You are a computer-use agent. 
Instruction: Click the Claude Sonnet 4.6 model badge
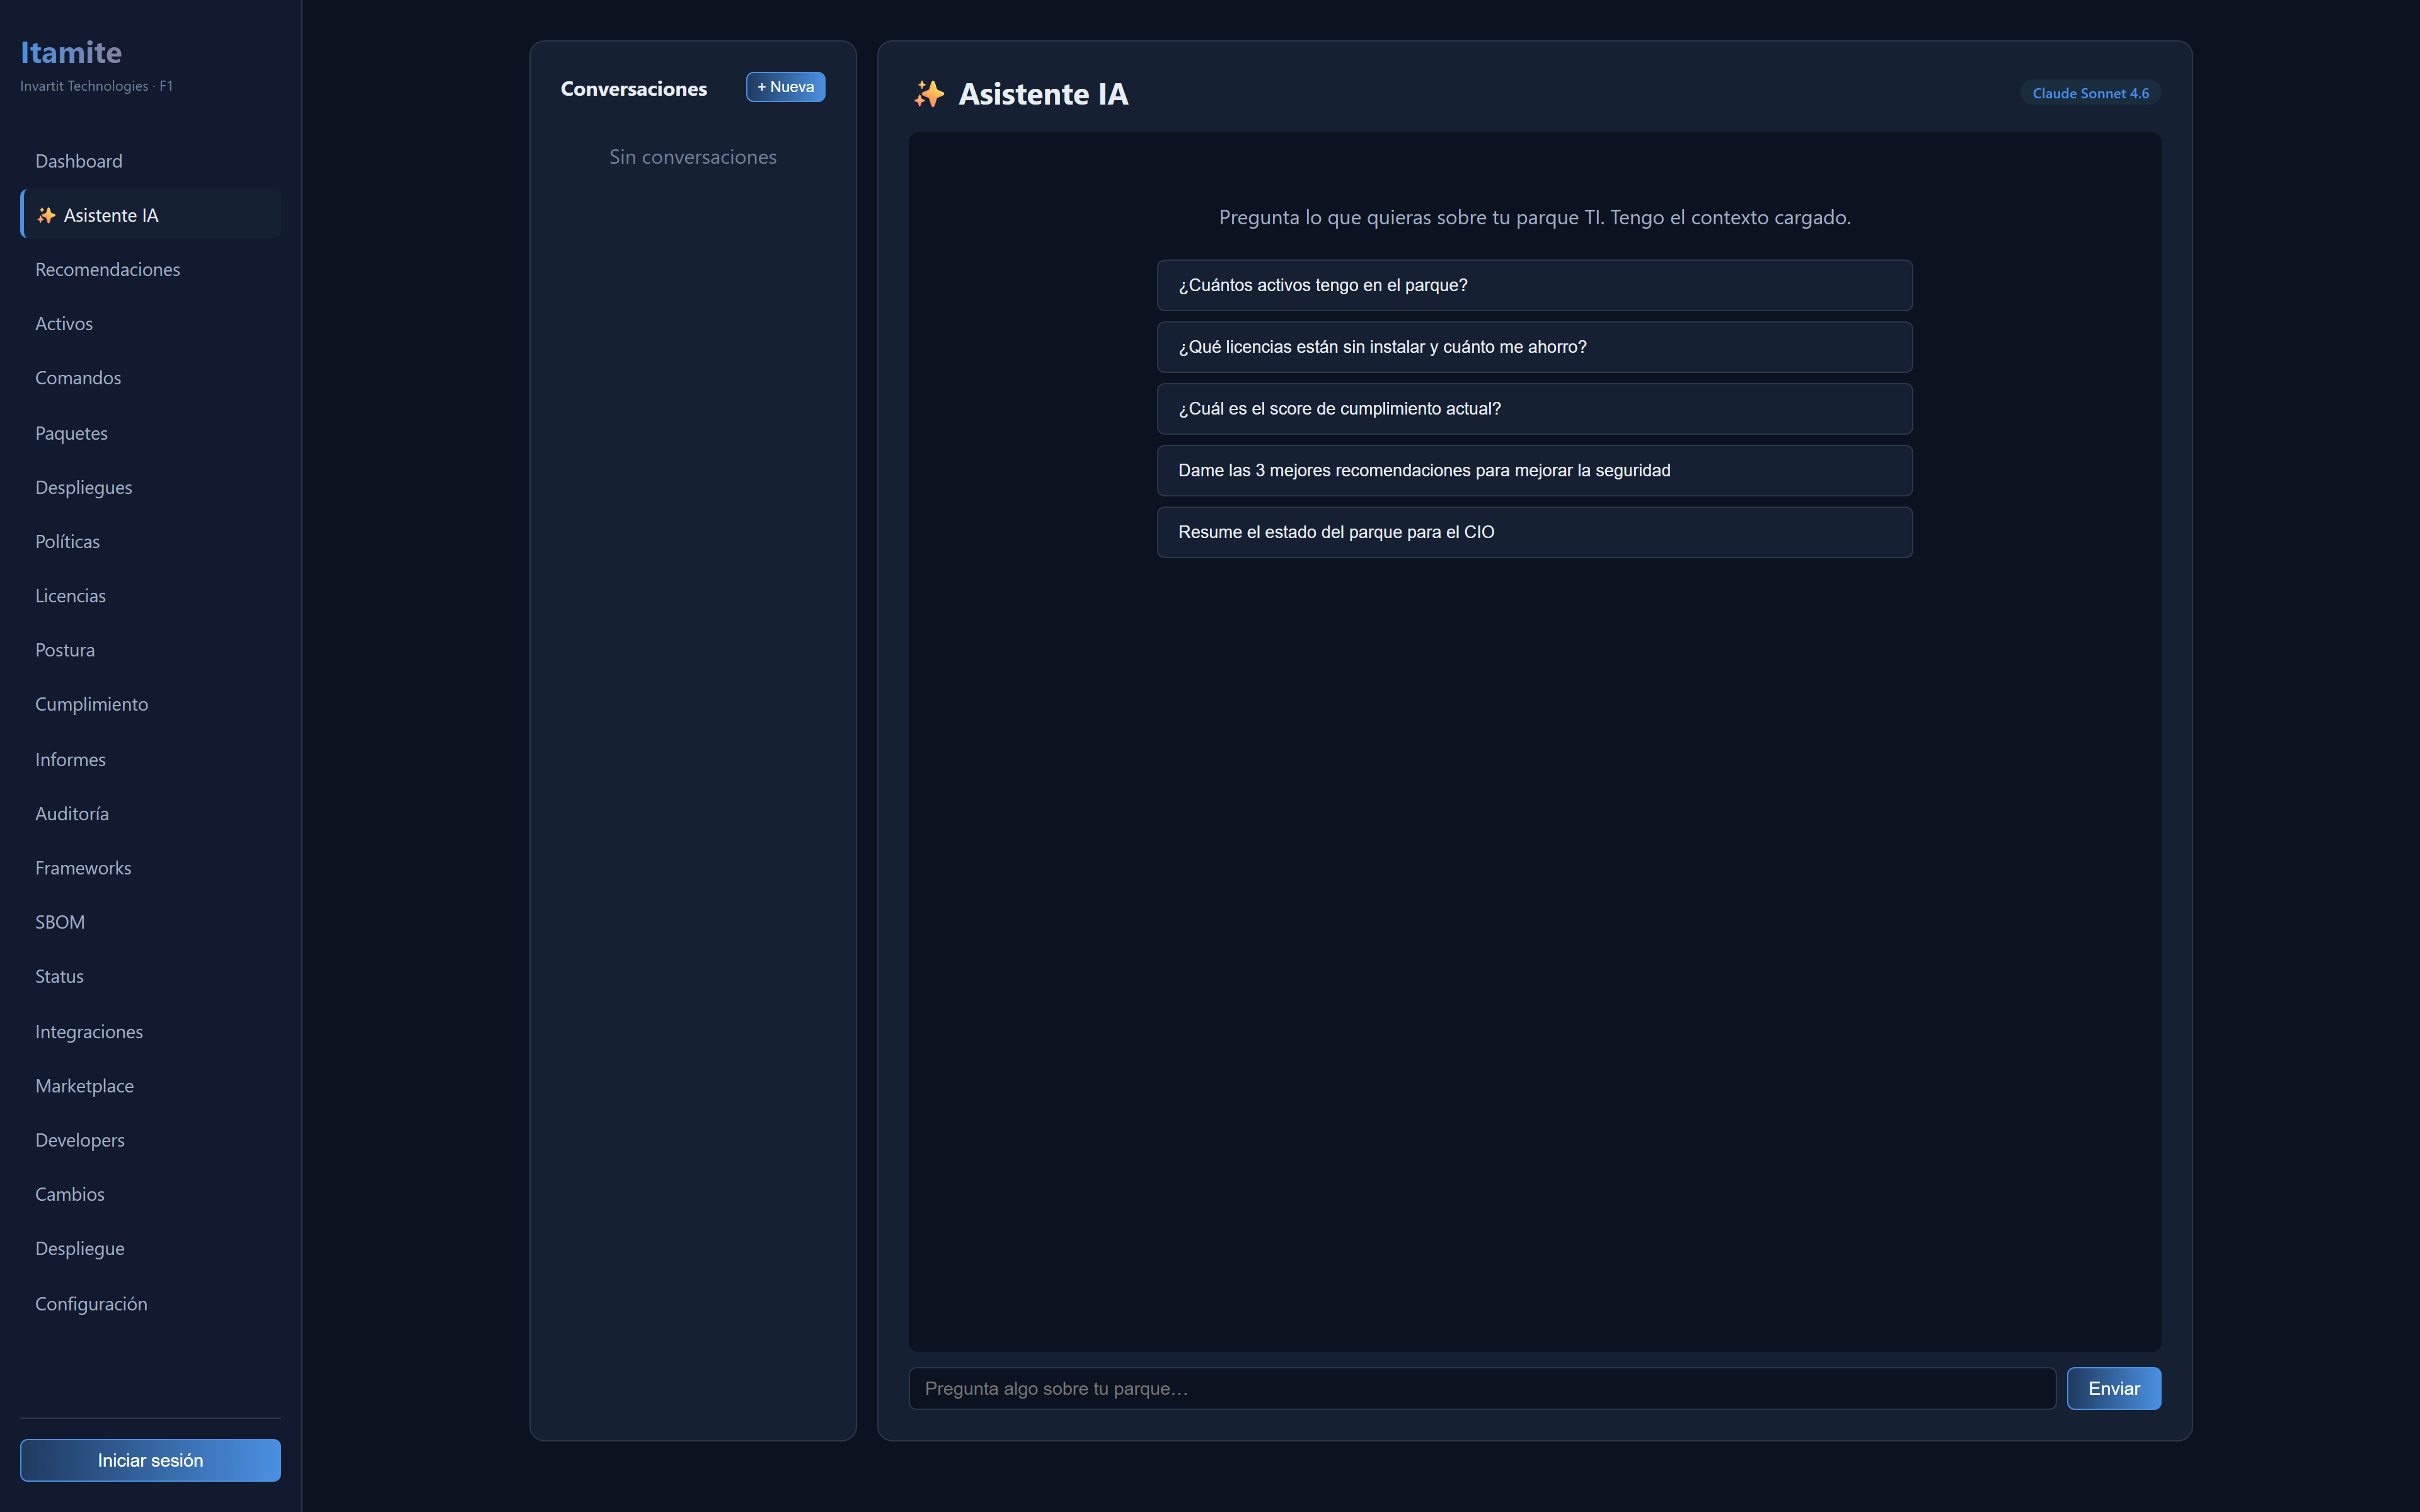[2090, 93]
